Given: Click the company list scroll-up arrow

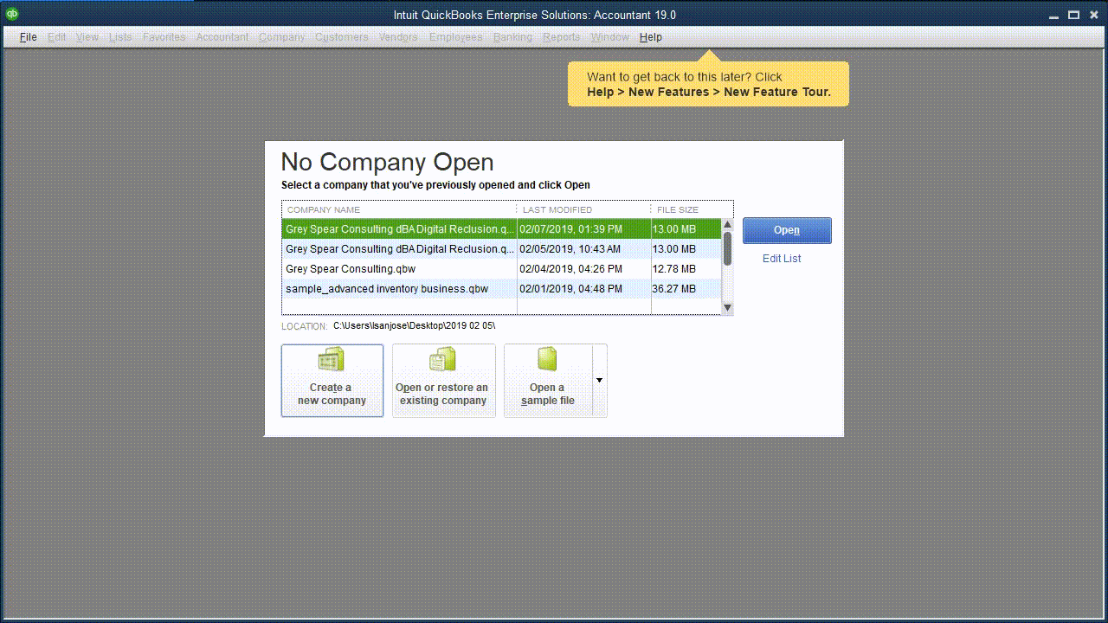Looking at the screenshot, I should [727, 225].
